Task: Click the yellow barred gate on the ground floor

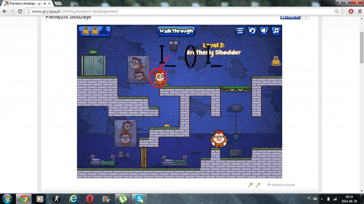Action: pos(144,158)
